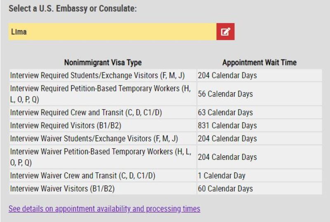Click 204 Calendar Days in first row
330x222 pixels.
click(x=227, y=75)
